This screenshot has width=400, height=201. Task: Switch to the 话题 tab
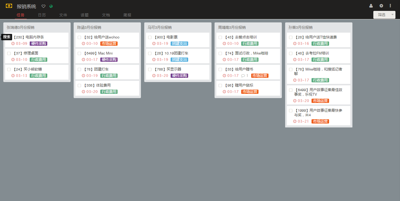85,15
